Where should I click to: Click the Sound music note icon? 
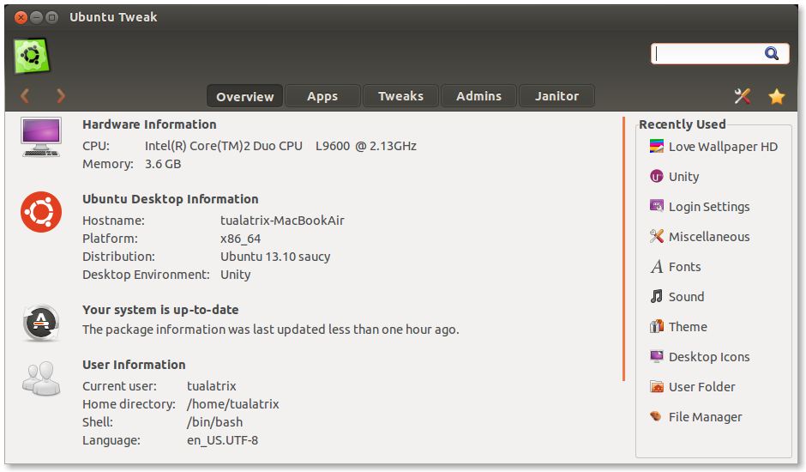click(657, 296)
